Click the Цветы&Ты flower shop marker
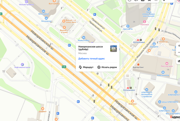The image size is (180, 121). point(128,26)
